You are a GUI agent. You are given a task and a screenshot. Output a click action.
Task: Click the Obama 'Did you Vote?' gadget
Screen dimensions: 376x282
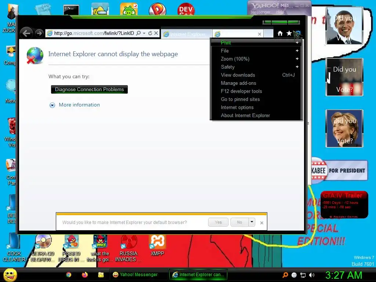click(x=344, y=26)
